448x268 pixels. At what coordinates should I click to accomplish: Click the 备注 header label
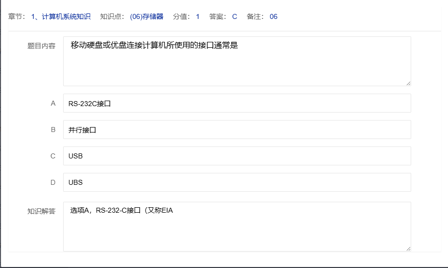coord(255,16)
